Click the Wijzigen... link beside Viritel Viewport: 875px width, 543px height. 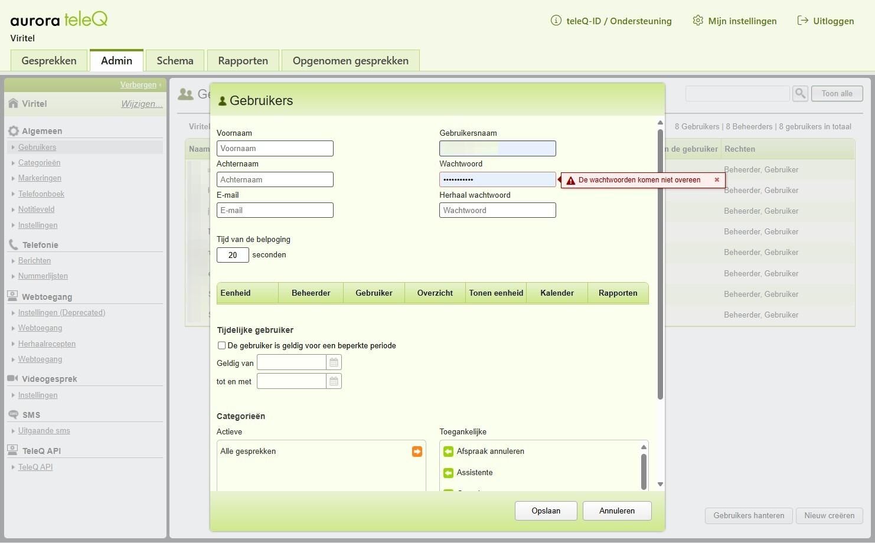tap(142, 104)
